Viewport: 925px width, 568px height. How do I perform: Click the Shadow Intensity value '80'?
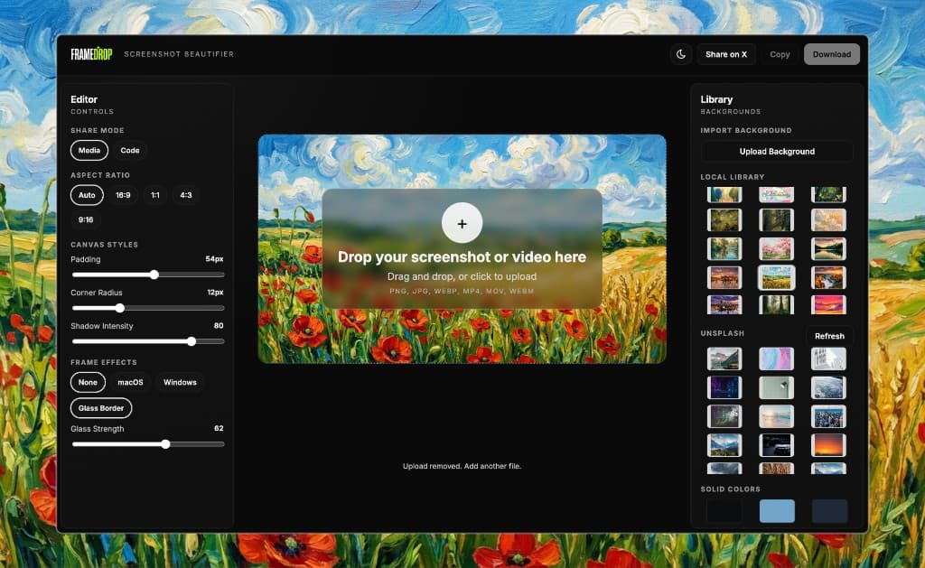219,326
